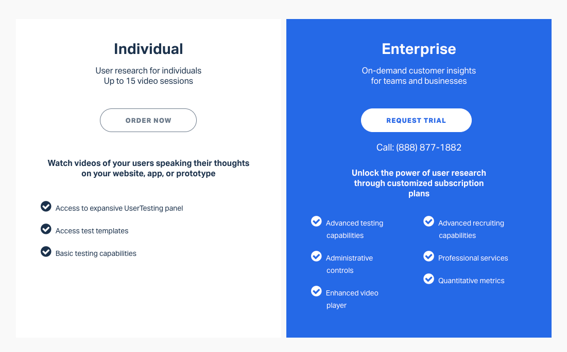
Task: Click the Individual plan heading
Action: tap(148, 49)
